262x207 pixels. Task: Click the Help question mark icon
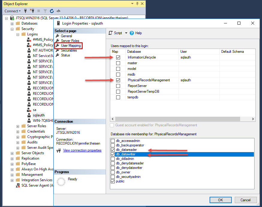pos(132,33)
